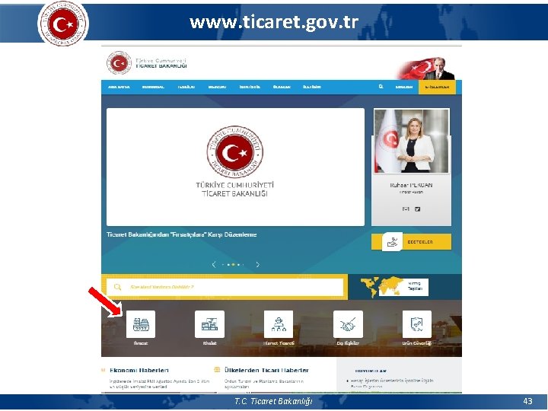The image size is (548, 411).
Task: Show the next carousel slide
Action: (258, 265)
